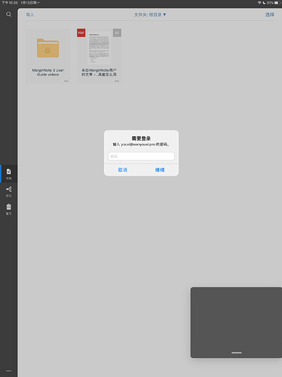Click the gray badge on PDF thumbnail
The height and width of the screenshot is (377, 282).
click(117, 32)
